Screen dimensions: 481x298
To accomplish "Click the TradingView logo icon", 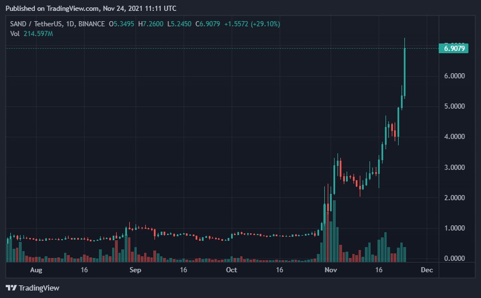I will pyautogui.click(x=11, y=288).
